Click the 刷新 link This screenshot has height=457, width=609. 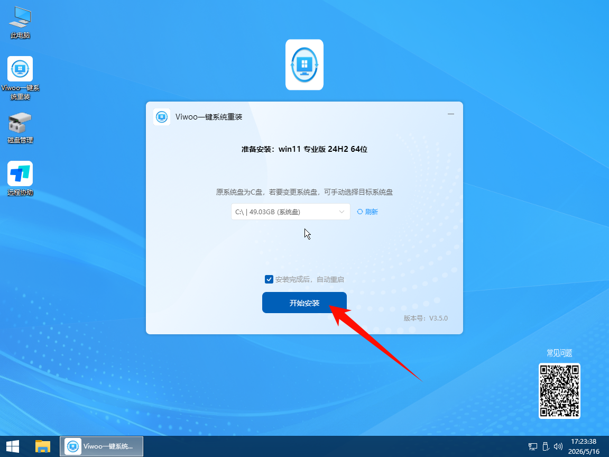[371, 212]
